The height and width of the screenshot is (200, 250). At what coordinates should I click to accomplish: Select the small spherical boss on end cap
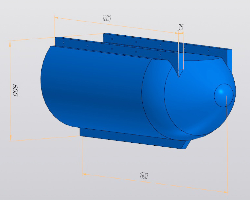223,95
